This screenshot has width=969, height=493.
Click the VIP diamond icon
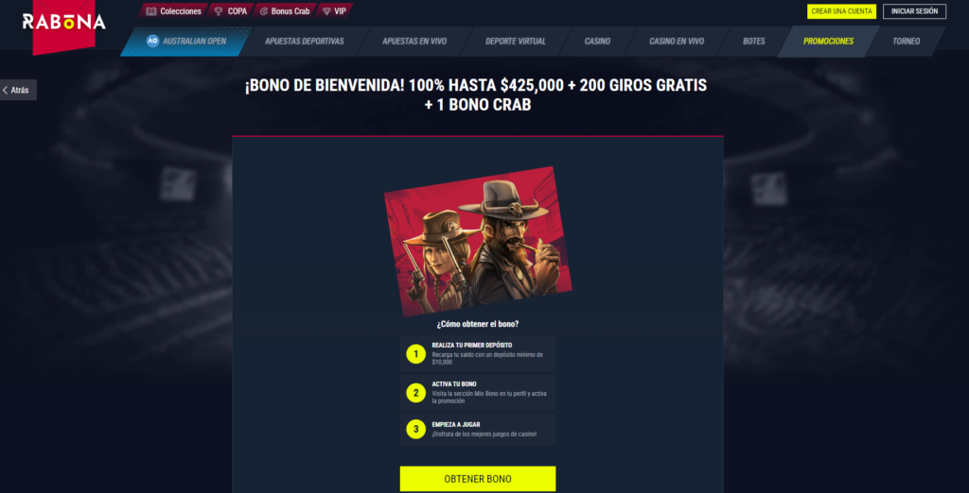pyautogui.click(x=326, y=11)
